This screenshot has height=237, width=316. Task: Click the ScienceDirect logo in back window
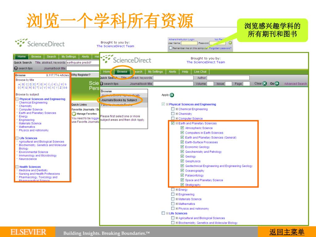click(x=40, y=43)
